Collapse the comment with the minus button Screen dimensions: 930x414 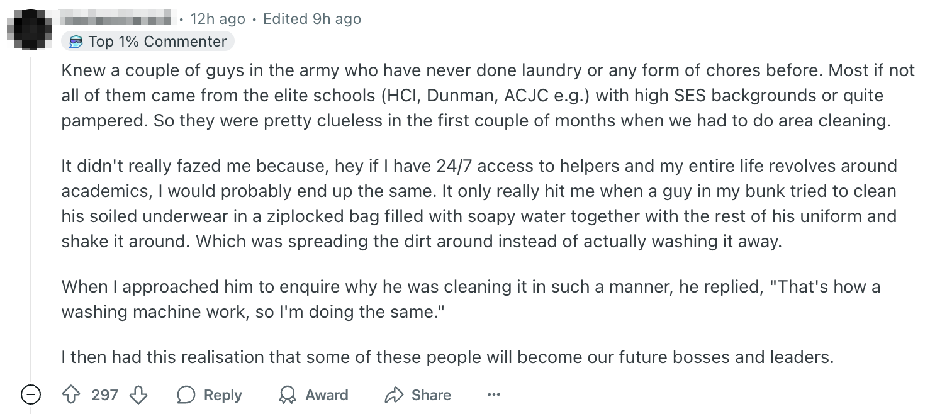click(x=31, y=395)
